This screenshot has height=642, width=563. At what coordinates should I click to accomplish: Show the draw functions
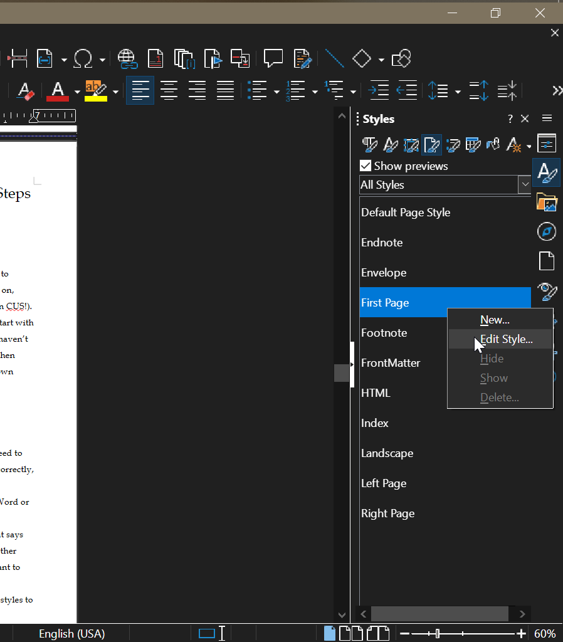click(401, 58)
